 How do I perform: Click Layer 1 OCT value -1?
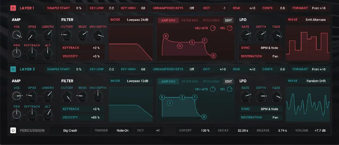[x=224, y=8]
